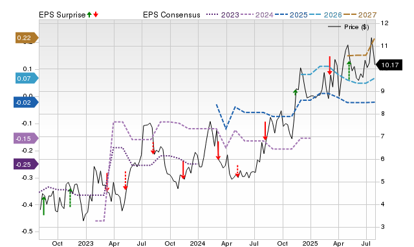
Task: Click the 10.17 current price tag
Action: click(x=389, y=65)
